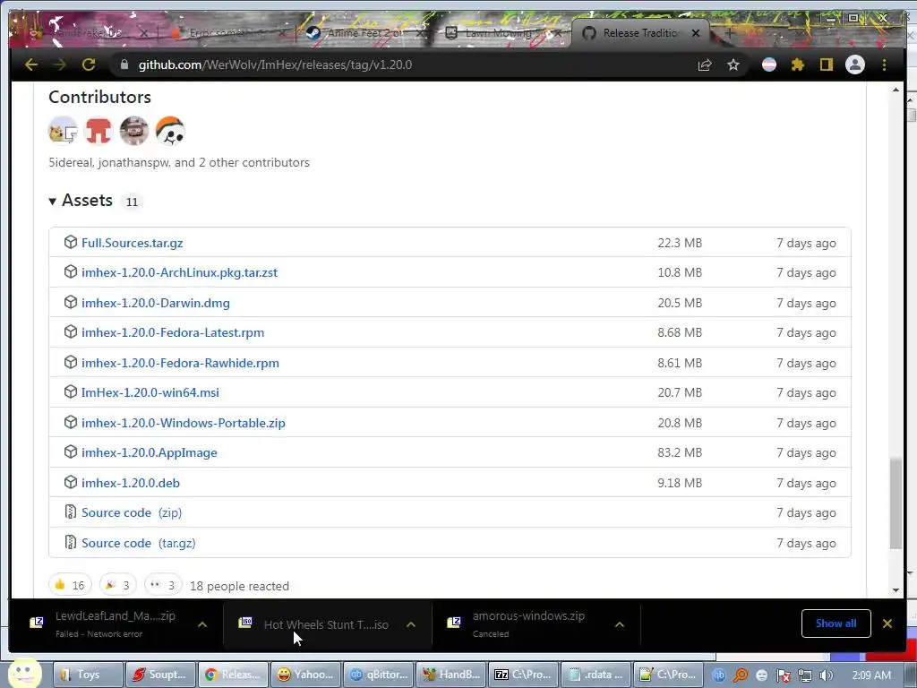
Task: Click the orange-hat panda contributor avatar
Action: click(169, 131)
